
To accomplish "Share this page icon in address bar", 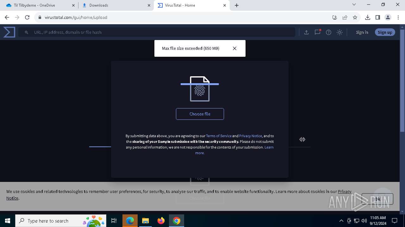I will (x=345, y=17).
